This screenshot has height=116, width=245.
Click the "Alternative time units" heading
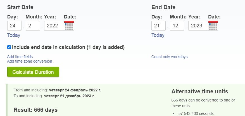tap(200, 91)
